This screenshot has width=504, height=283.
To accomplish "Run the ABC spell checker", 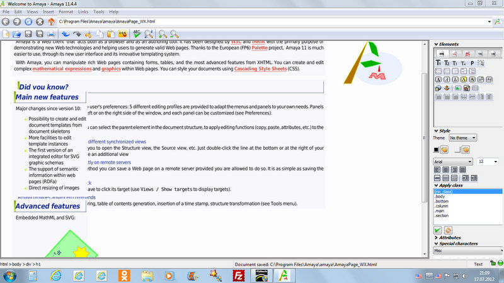I will [137, 34].
